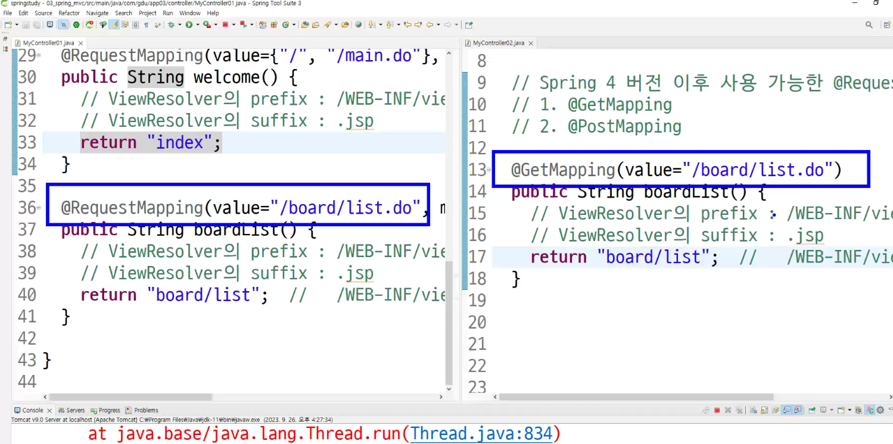Click the Last Edit Location arrow icon
This screenshot has width=893, height=444.
click(407, 25)
